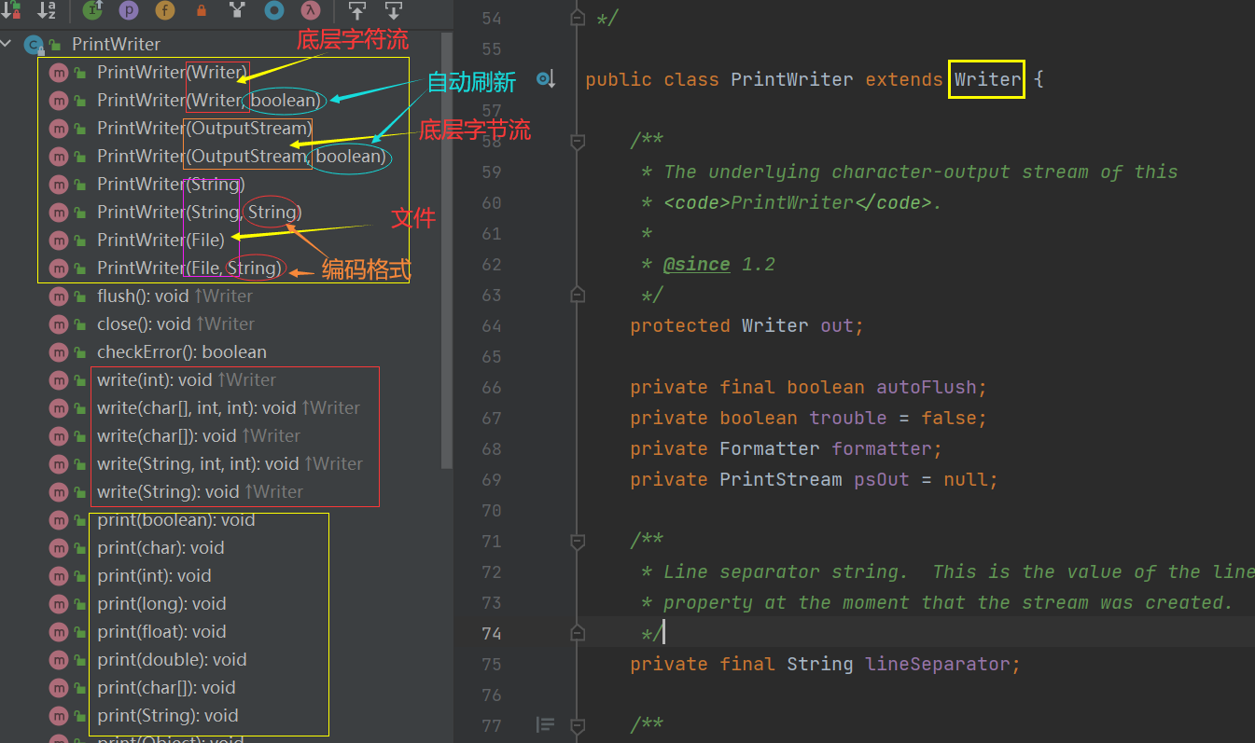This screenshot has width=1255, height=743.
Task: Click public lock icon of write(char[]) row
Action: (x=80, y=436)
